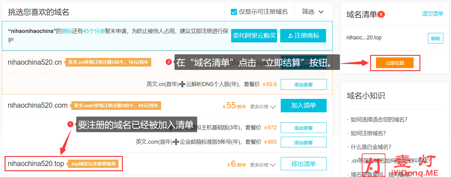The width and height of the screenshot is (451, 177).
Task: Click 添加套餐 for the ¥672 bundle
Action: pos(303,128)
